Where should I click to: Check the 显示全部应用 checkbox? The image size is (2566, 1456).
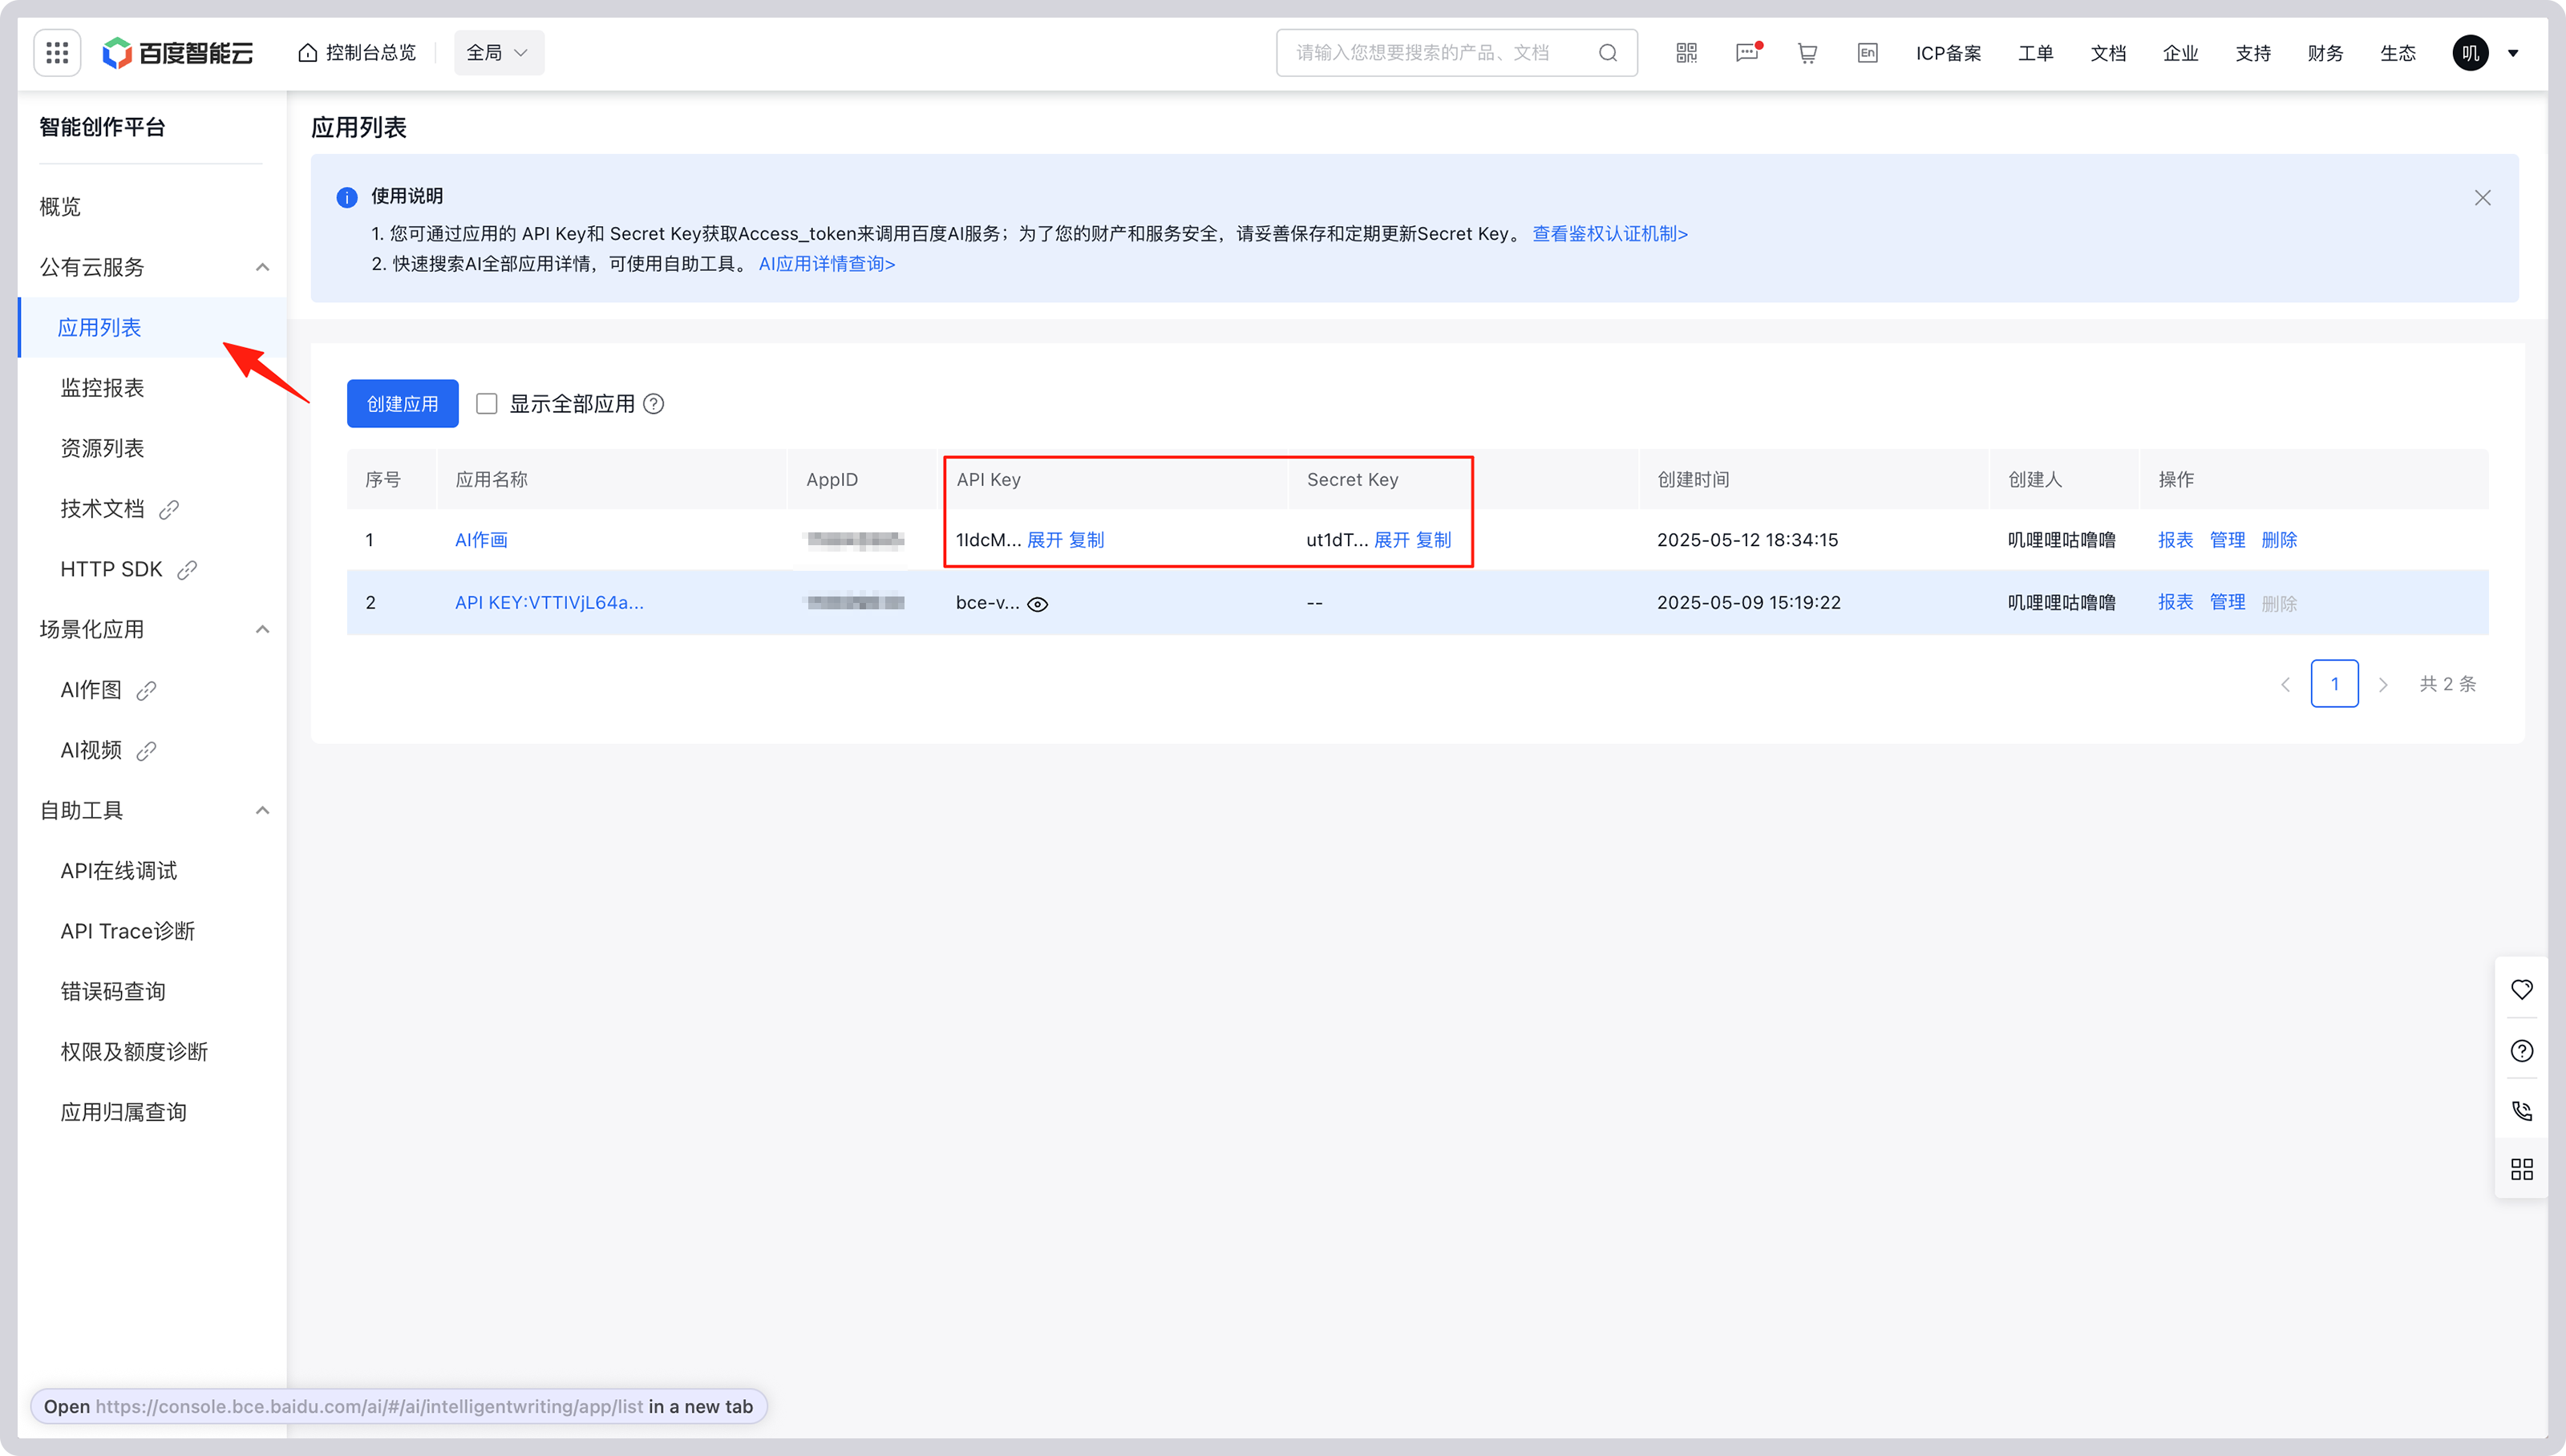487,404
